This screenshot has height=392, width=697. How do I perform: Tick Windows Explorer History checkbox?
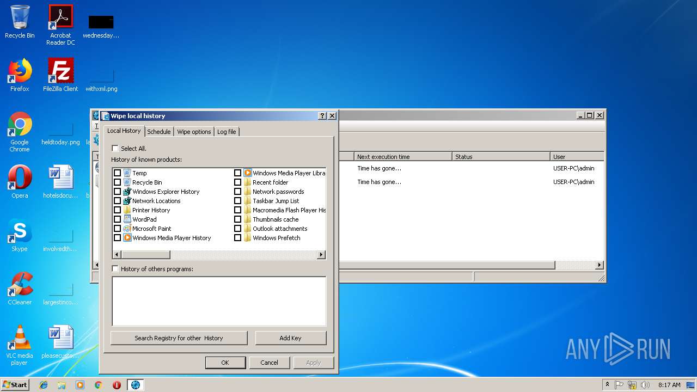pyautogui.click(x=117, y=192)
